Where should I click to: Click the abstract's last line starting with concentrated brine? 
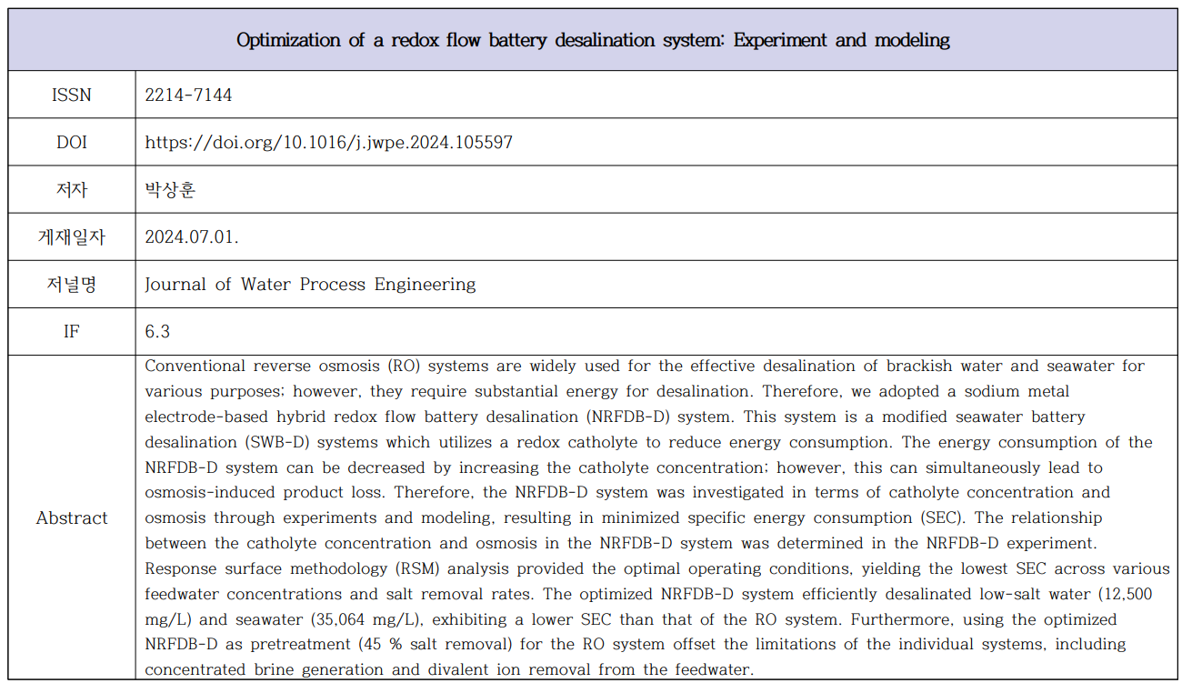449,670
